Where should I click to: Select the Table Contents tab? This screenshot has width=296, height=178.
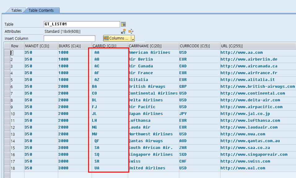(x=41, y=11)
